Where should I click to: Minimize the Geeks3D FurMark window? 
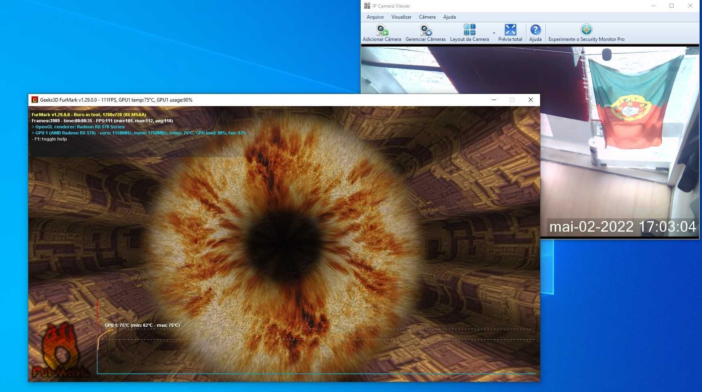(494, 100)
